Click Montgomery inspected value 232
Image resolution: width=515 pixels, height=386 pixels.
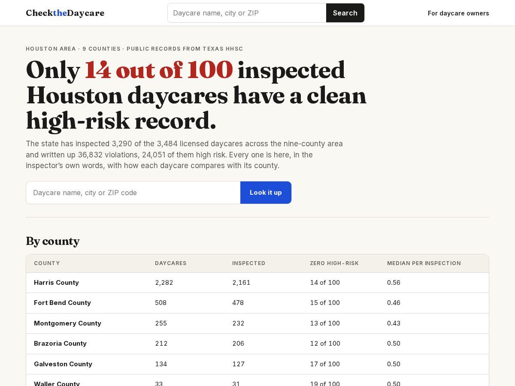click(x=238, y=323)
